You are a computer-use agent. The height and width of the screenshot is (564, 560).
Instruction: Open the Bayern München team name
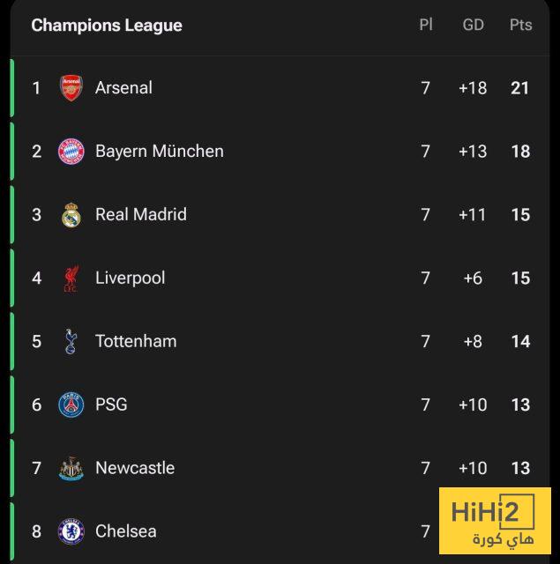159,152
